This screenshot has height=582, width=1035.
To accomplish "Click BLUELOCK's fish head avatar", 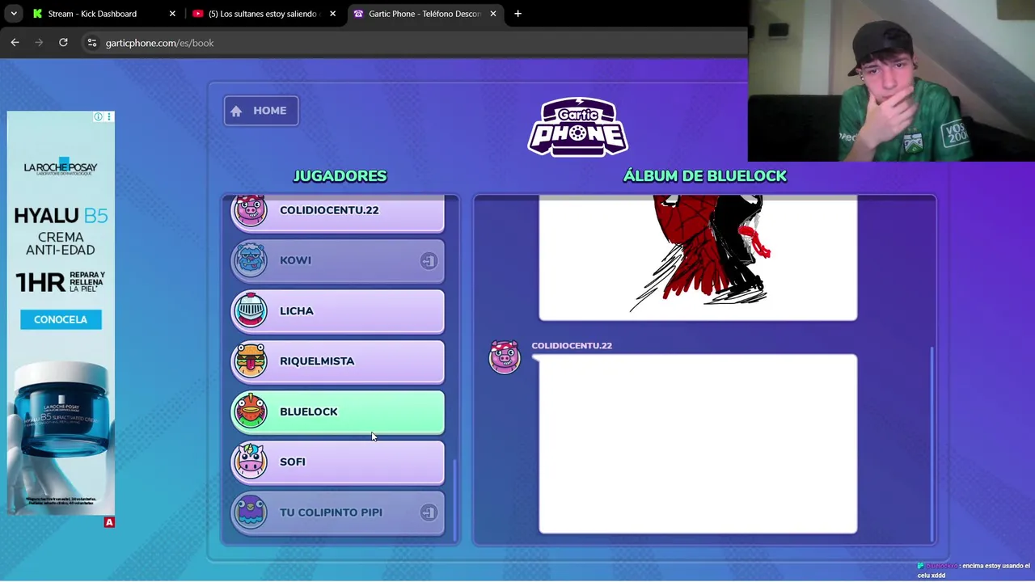I will (250, 411).
